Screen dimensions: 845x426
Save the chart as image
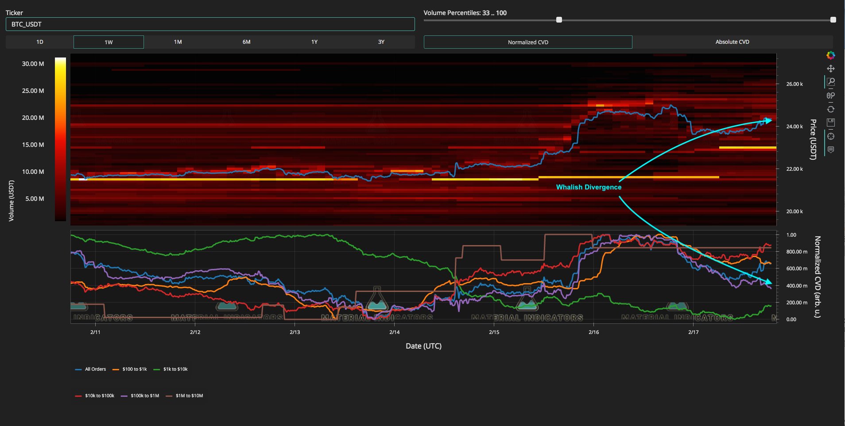click(x=830, y=123)
